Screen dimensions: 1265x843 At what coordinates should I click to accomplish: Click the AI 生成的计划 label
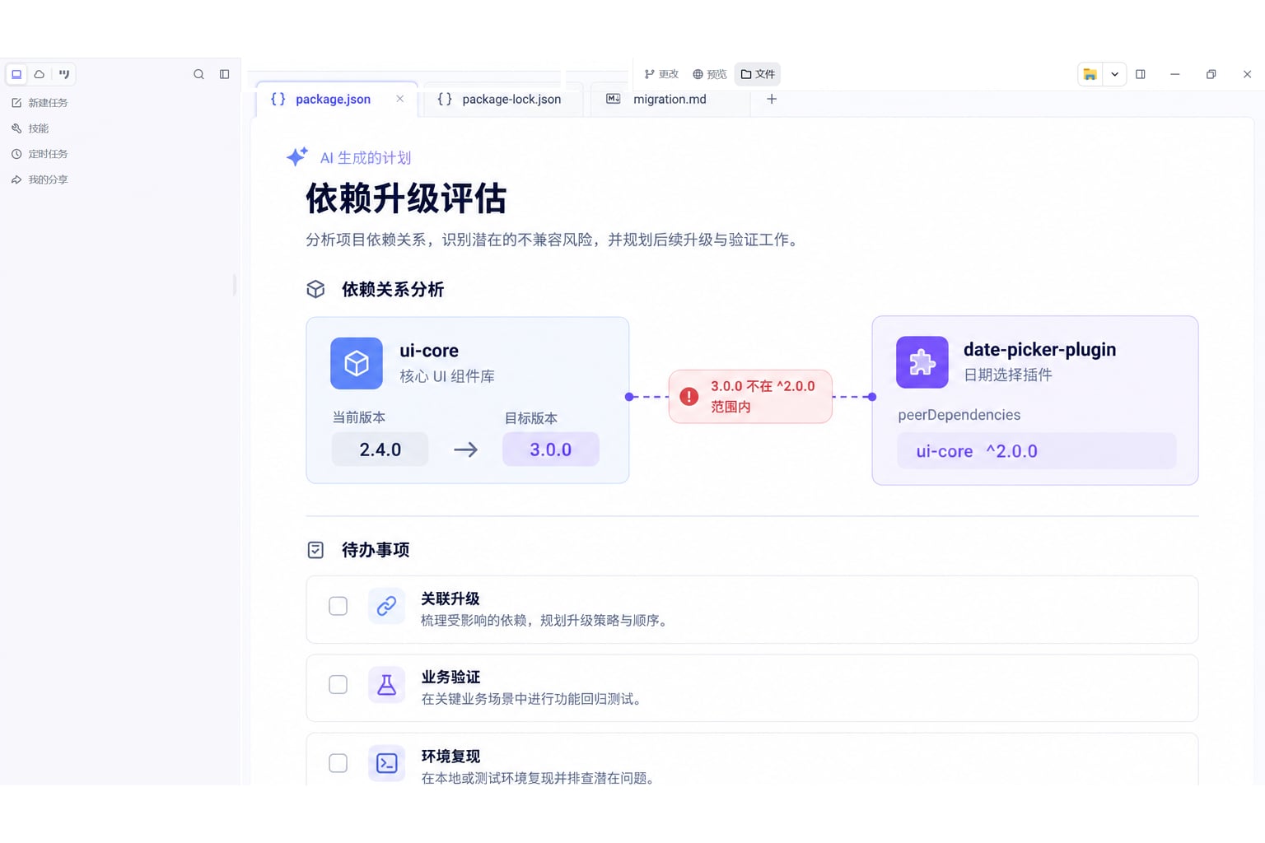[x=366, y=158]
